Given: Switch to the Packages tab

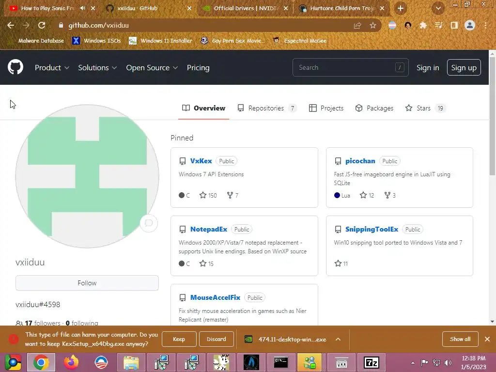Looking at the screenshot, I should point(374,108).
